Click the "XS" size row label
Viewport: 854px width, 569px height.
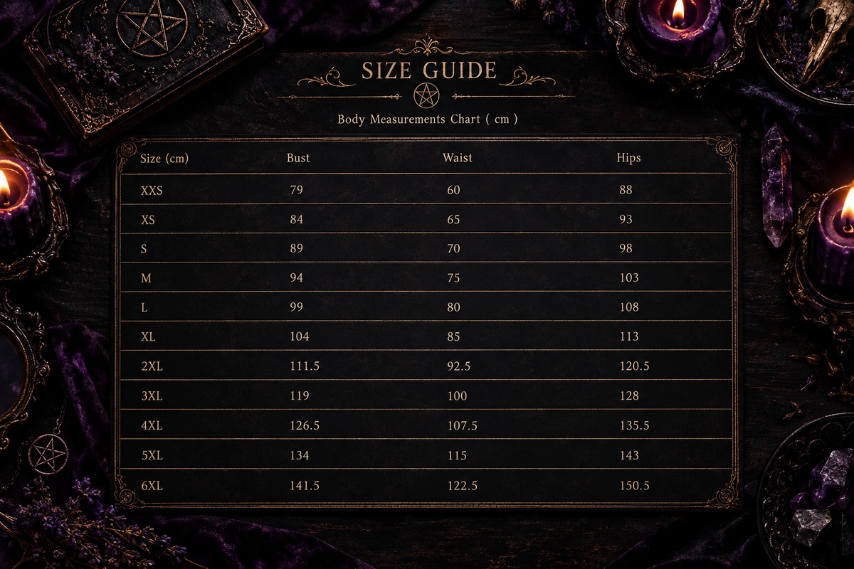click(x=148, y=220)
